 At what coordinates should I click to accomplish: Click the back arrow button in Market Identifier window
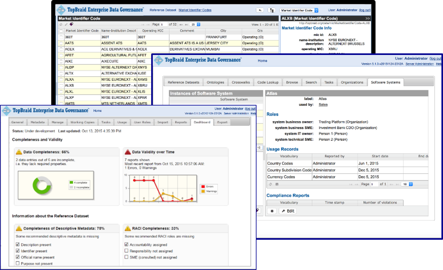260,10
